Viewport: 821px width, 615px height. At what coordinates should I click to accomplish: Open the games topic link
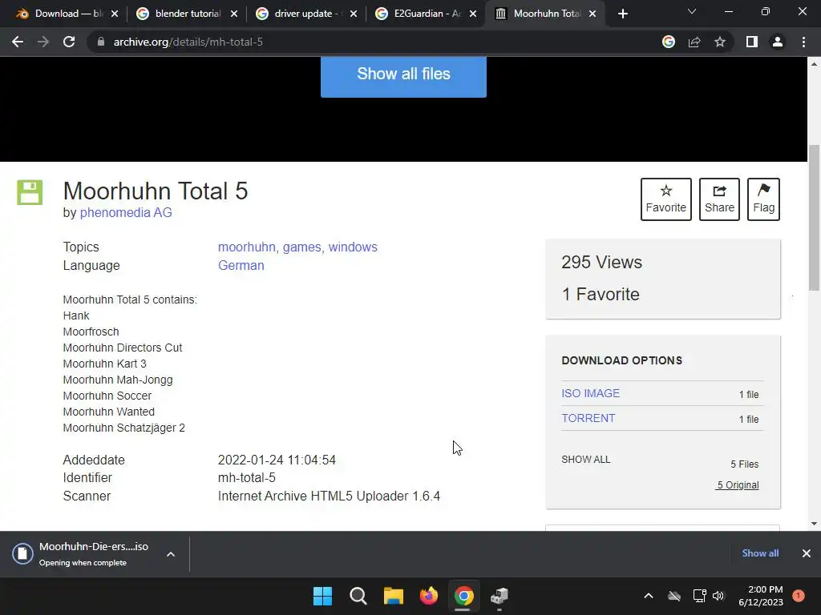[x=301, y=247]
